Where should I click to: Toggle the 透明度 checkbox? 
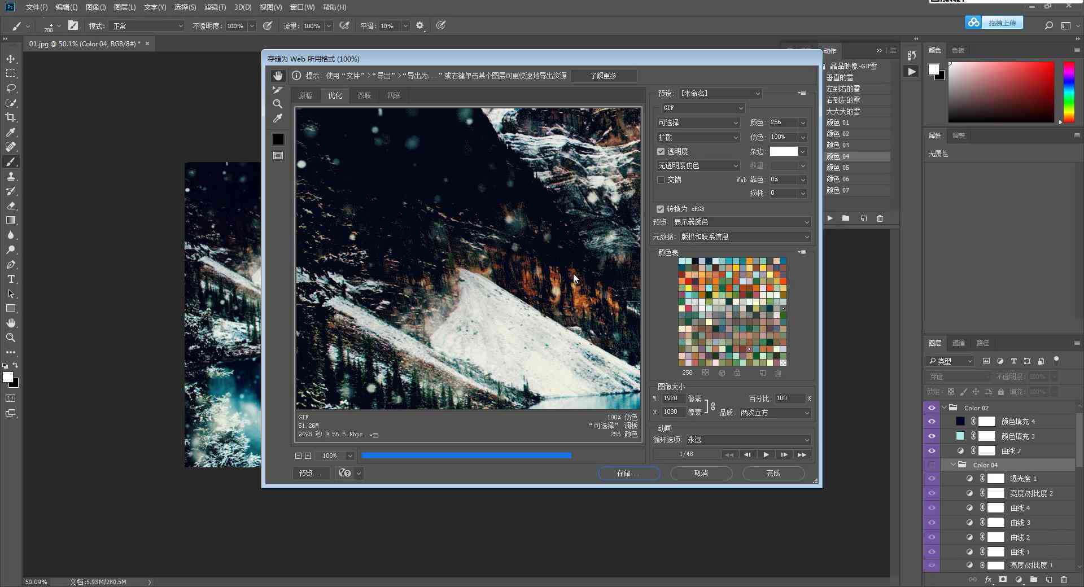point(661,151)
